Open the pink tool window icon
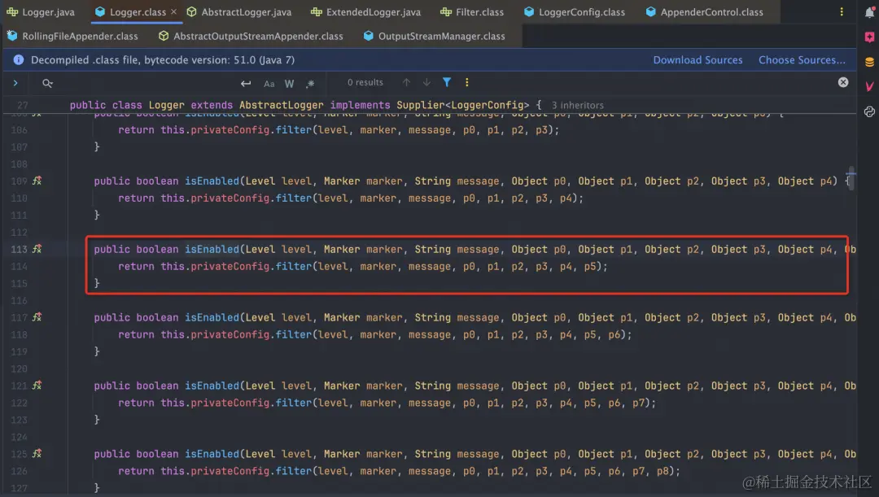 click(x=869, y=37)
